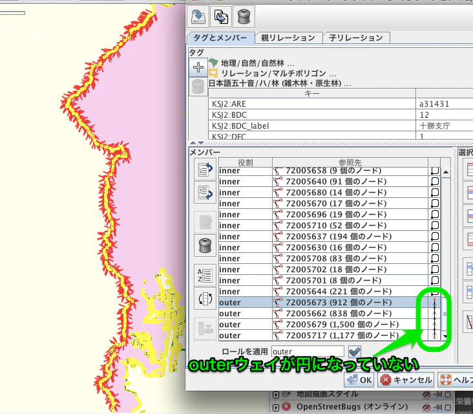473x414 pixels.
Task: Click the greyed-out delete tag trash icon
Action: 198,87
